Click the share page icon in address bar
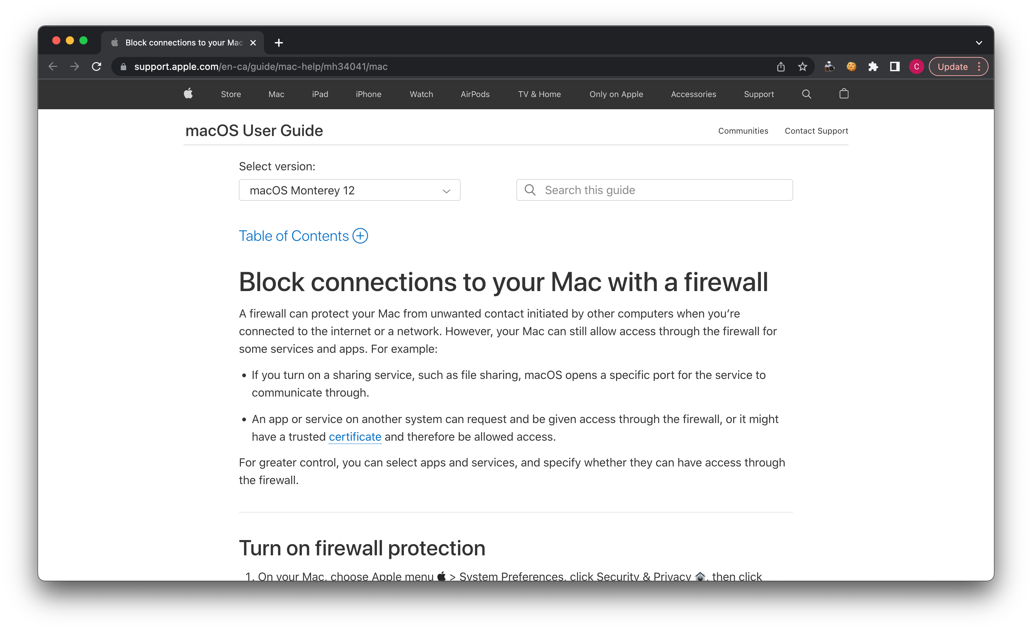Viewport: 1032px width, 631px height. 780,66
